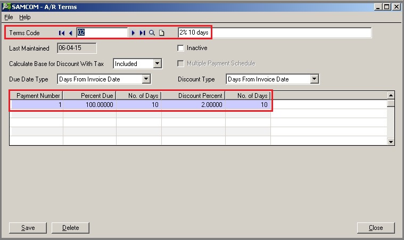Click the Save button

pos(28,228)
